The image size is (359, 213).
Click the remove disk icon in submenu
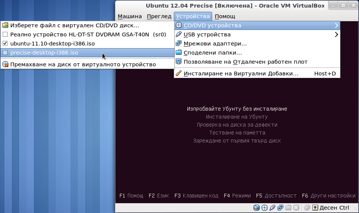pyautogui.click(x=5, y=64)
